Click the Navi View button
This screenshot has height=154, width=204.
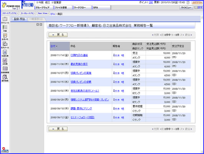(x=43, y=13)
